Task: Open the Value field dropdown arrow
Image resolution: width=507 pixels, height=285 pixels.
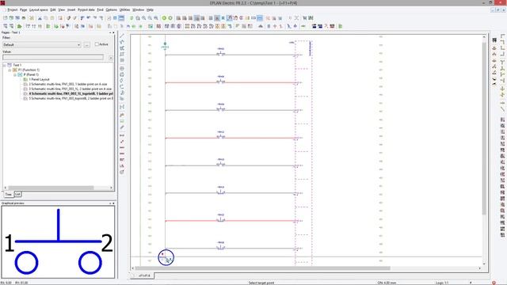Action: 111,58
